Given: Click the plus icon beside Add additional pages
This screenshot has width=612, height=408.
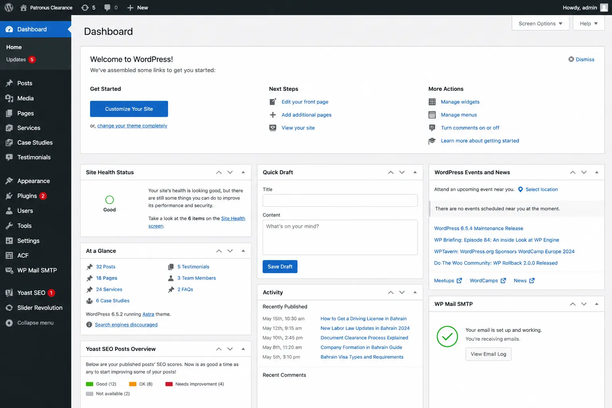Looking at the screenshot, I should (273, 115).
